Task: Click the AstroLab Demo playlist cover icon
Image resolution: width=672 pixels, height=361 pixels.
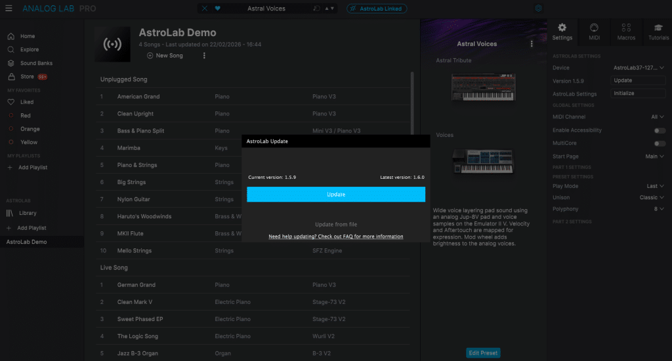Action: coord(112,44)
